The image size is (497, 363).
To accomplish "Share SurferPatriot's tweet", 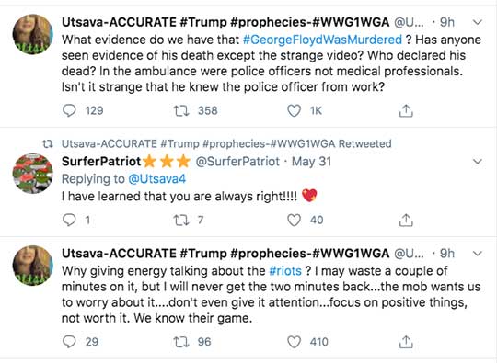I will coord(406,220).
